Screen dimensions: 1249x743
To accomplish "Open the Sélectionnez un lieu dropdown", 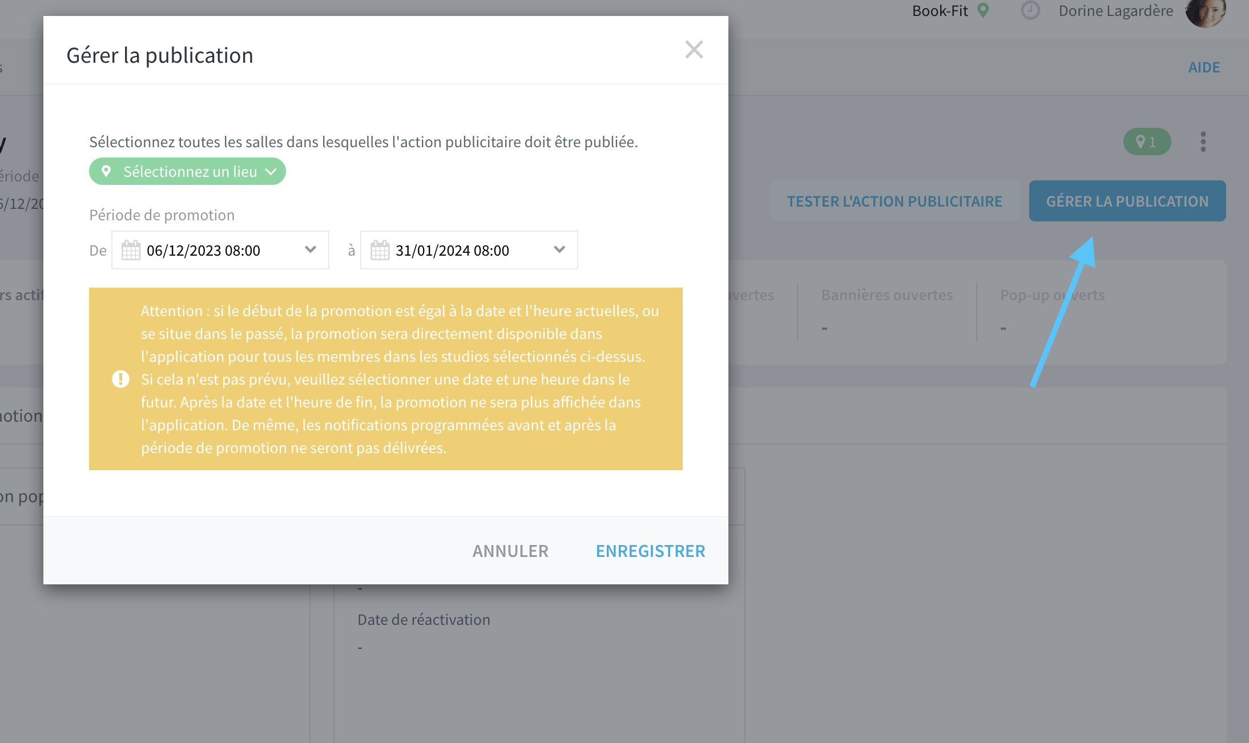I will (187, 171).
